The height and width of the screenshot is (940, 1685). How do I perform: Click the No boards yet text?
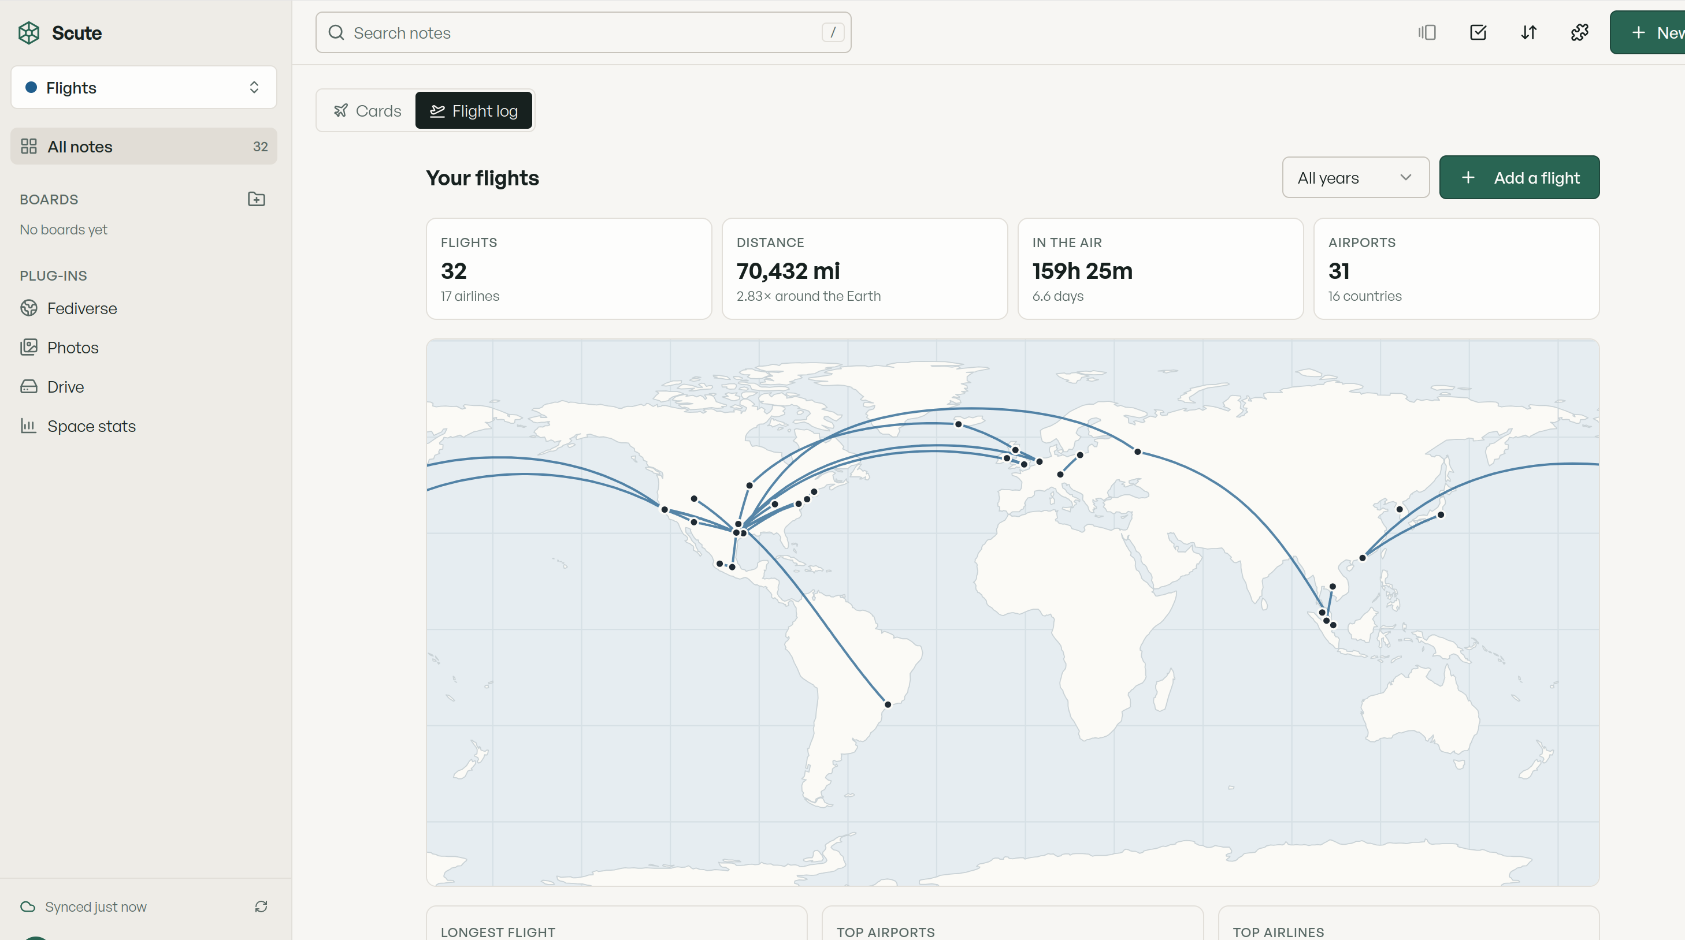tap(64, 229)
